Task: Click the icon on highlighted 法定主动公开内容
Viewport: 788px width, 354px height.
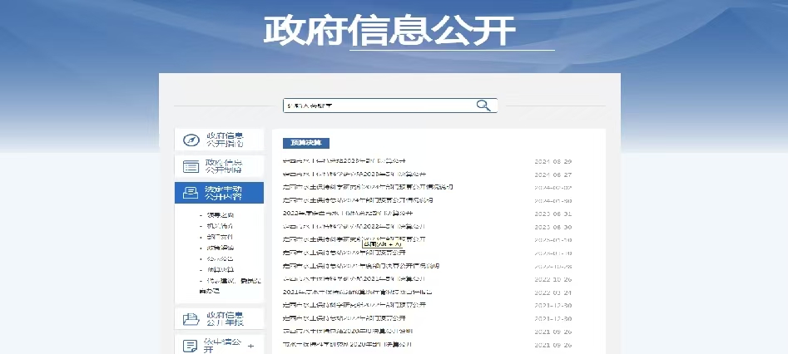Action: 191,193
